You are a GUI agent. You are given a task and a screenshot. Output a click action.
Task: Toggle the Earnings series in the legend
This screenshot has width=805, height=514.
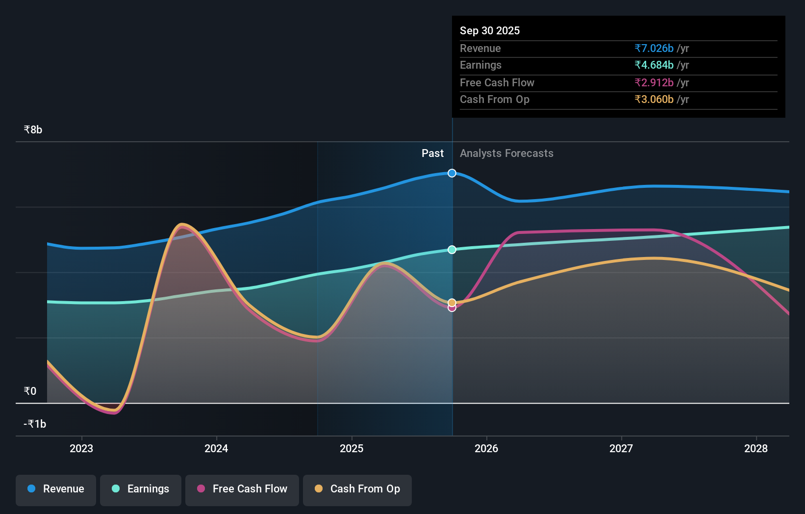[x=141, y=489]
